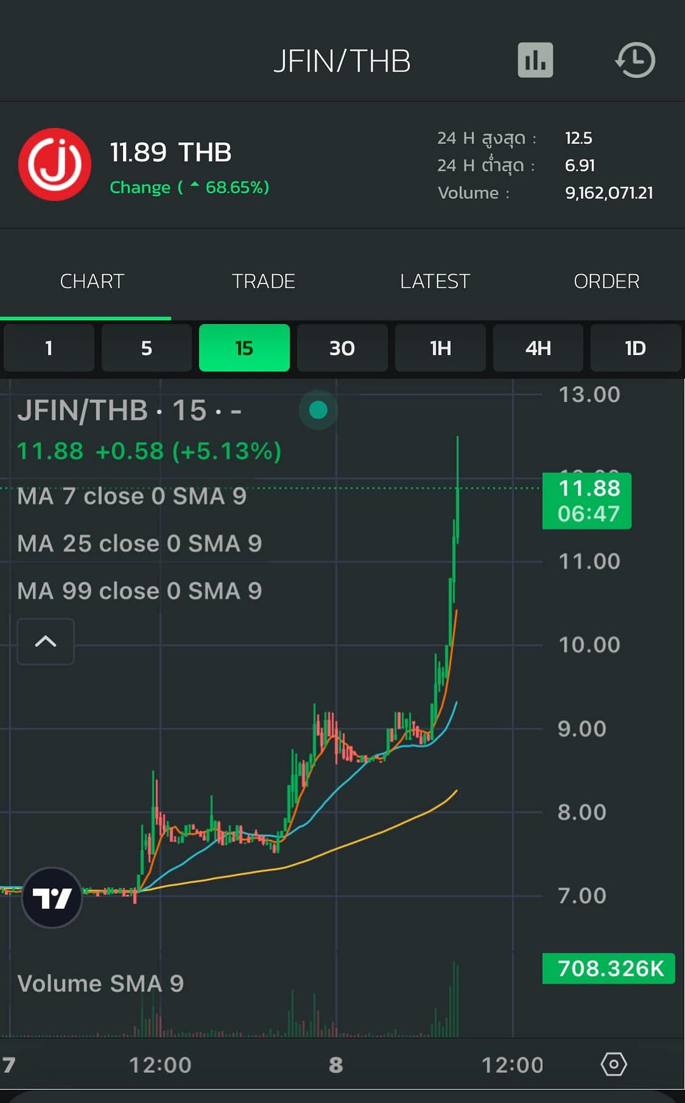Tap the red JFIN coin logo

[55, 164]
